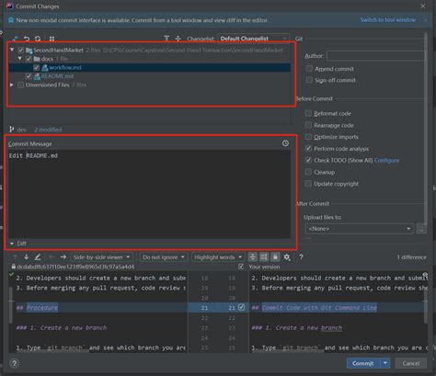Open the Commit button dropdown arrow
The image size is (436, 376).
click(x=385, y=363)
